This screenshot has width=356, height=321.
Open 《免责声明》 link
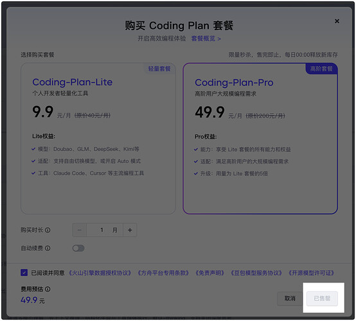209,273
